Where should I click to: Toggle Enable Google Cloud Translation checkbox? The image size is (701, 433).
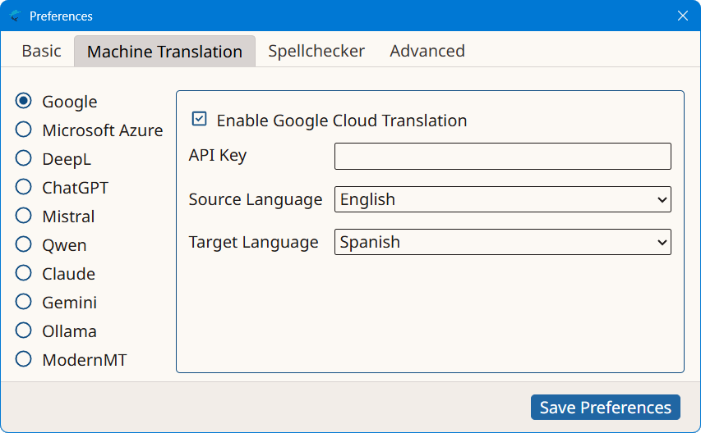[x=199, y=119]
